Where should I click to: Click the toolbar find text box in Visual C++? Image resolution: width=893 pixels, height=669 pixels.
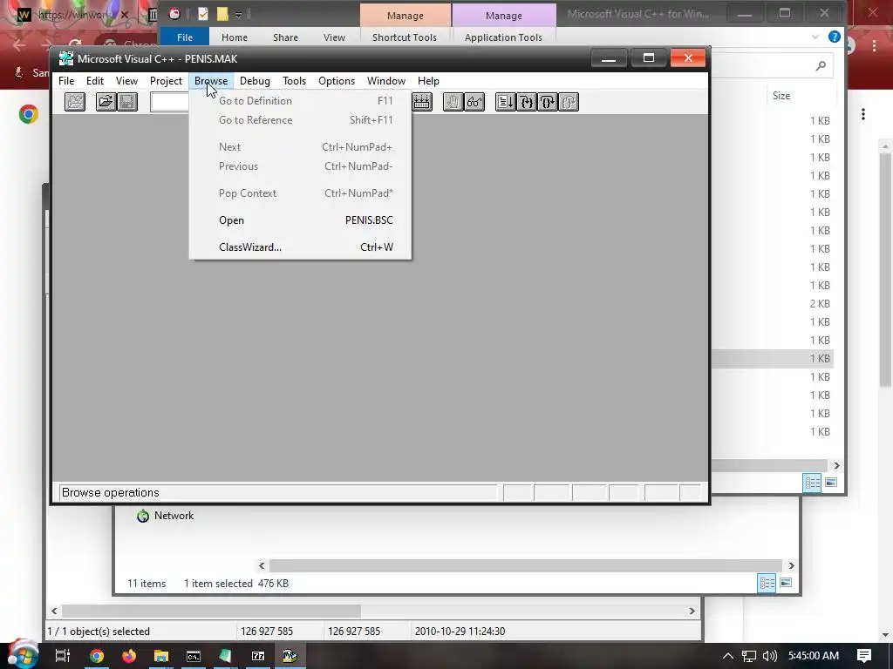(x=170, y=102)
